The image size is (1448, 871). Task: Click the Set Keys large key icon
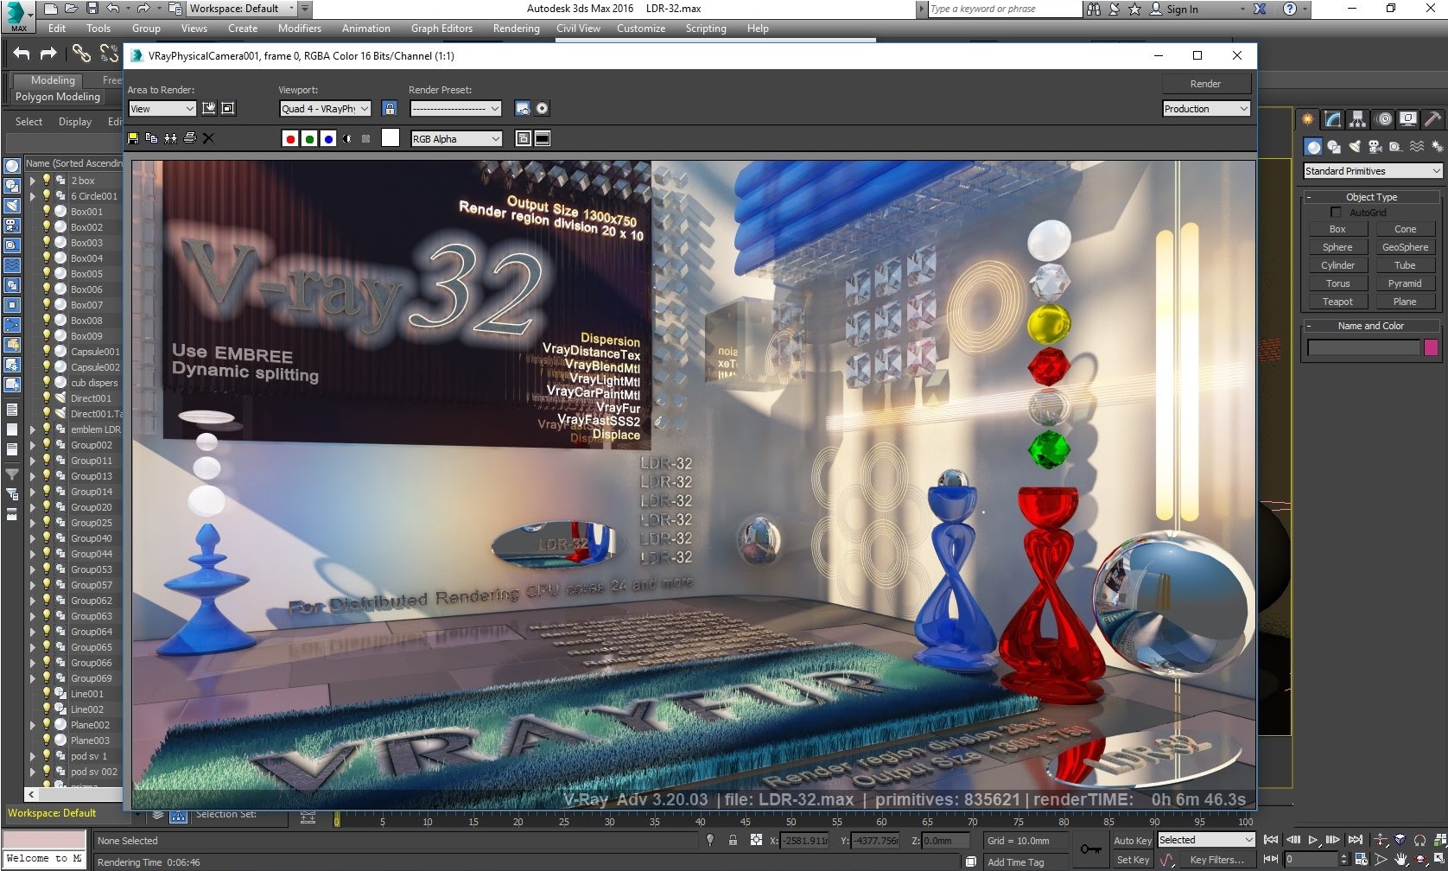[x=1090, y=849]
